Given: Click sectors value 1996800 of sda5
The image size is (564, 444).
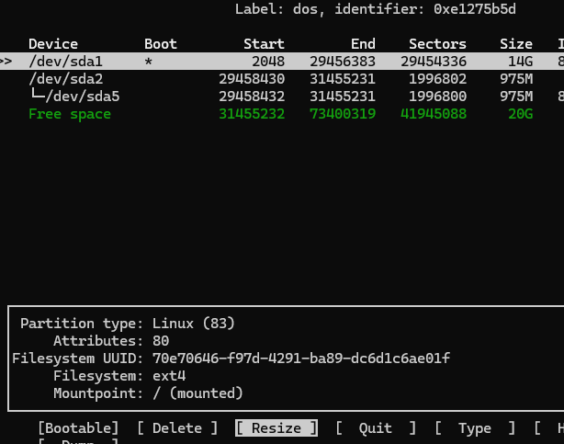Looking at the screenshot, I should (x=437, y=97).
